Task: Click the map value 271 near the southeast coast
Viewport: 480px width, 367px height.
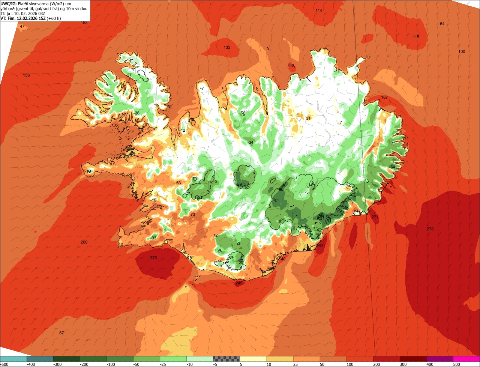Action: [375, 217]
